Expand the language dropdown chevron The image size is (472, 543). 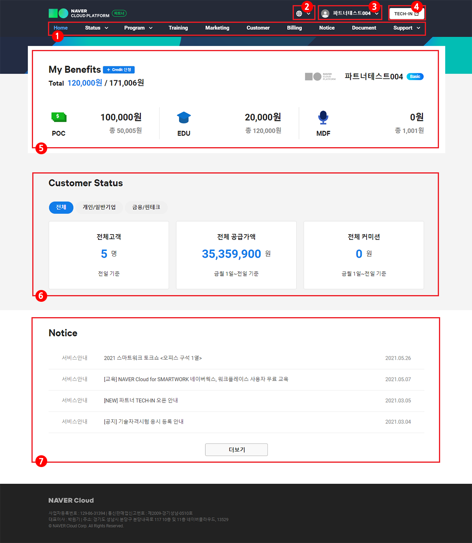(x=309, y=14)
